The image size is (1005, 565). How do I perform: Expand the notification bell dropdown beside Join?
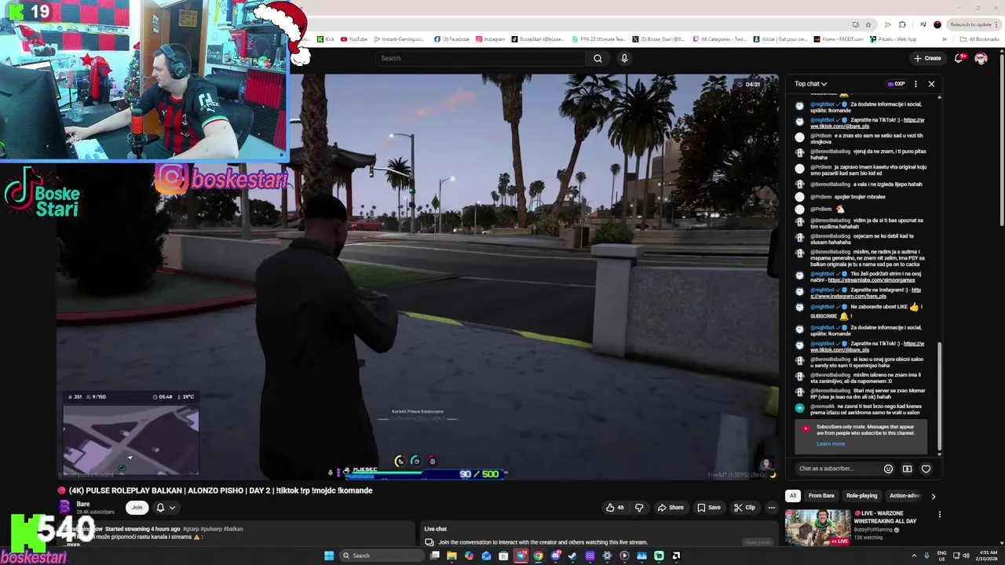[165, 508]
